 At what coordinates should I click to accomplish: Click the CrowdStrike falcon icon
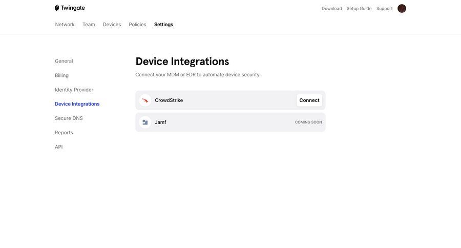(145, 100)
